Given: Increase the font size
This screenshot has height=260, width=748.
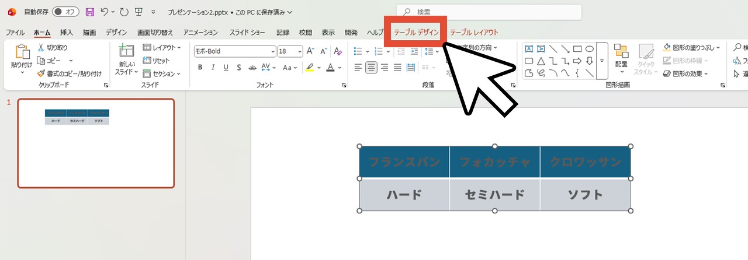Looking at the screenshot, I should (310, 51).
